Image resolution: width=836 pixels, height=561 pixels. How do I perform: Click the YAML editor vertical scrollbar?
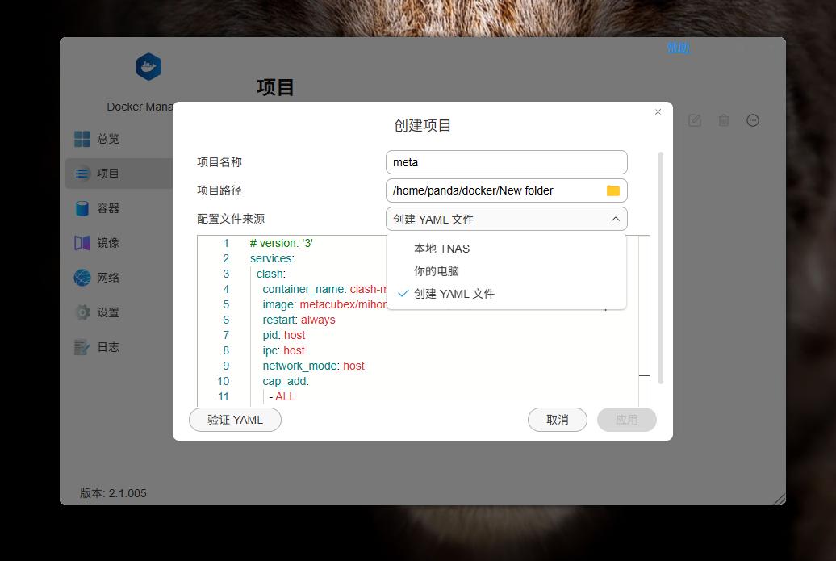pos(644,375)
